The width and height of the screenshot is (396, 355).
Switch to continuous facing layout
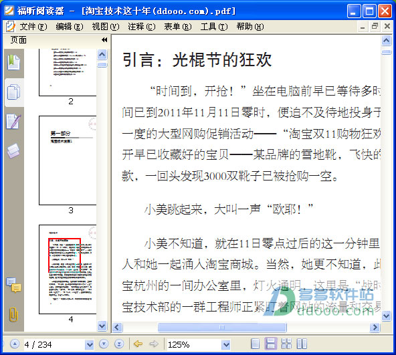click(286, 344)
